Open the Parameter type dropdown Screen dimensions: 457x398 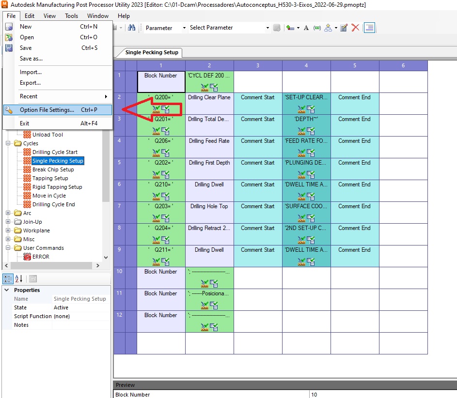pyautogui.click(x=184, y=28)
